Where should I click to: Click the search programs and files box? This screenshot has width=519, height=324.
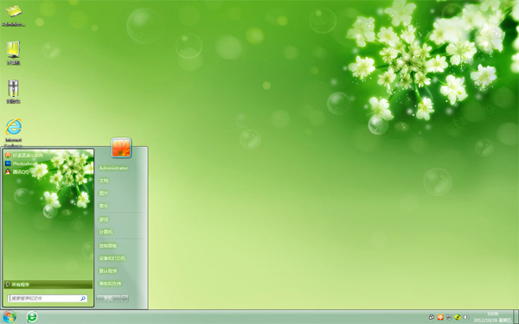[x=48, y=298]
